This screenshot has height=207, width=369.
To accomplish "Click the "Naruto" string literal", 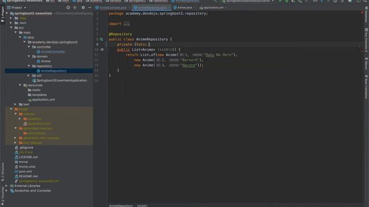I will [x=189, y=65].
